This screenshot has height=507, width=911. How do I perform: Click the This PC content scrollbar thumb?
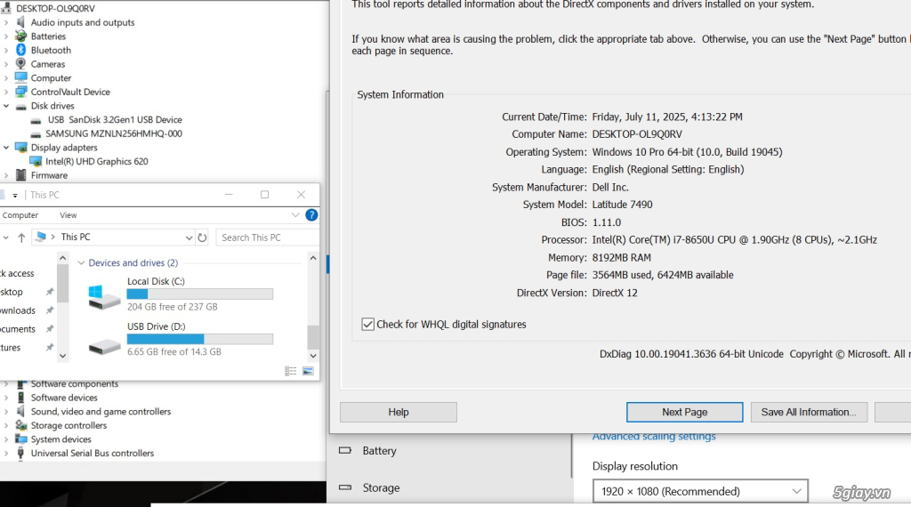coord(313,337)
